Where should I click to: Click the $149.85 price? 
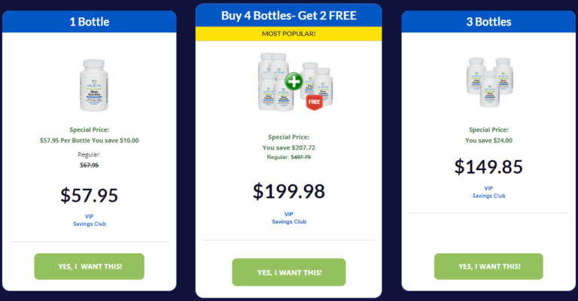click(488, 166)
